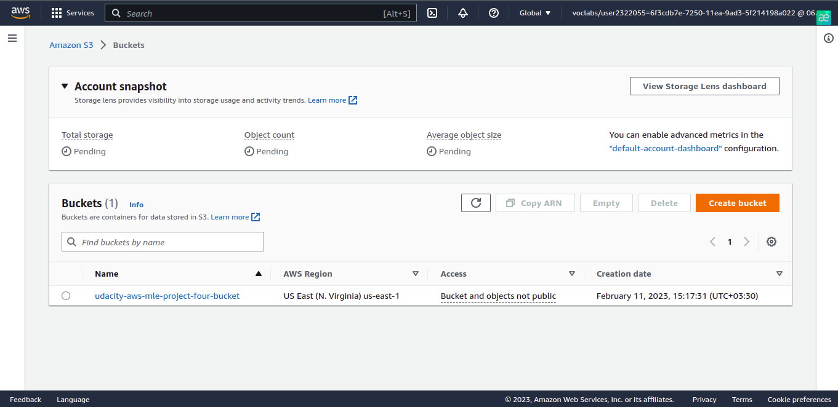
Task: Click the Copy ARN button
Action: click(x=535, y=203)
